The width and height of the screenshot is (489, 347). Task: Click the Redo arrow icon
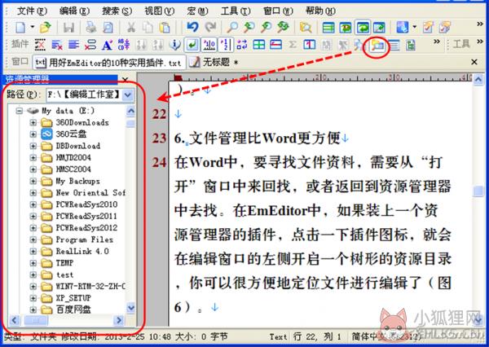[x=210, y=28]
